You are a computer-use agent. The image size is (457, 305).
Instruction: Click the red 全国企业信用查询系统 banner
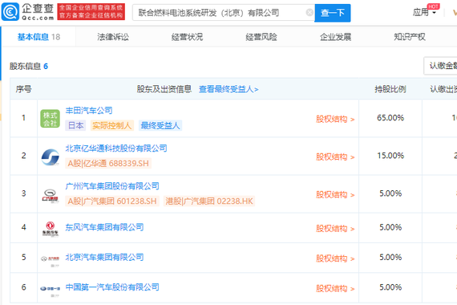pyautogui.click(x=91, y=12)
